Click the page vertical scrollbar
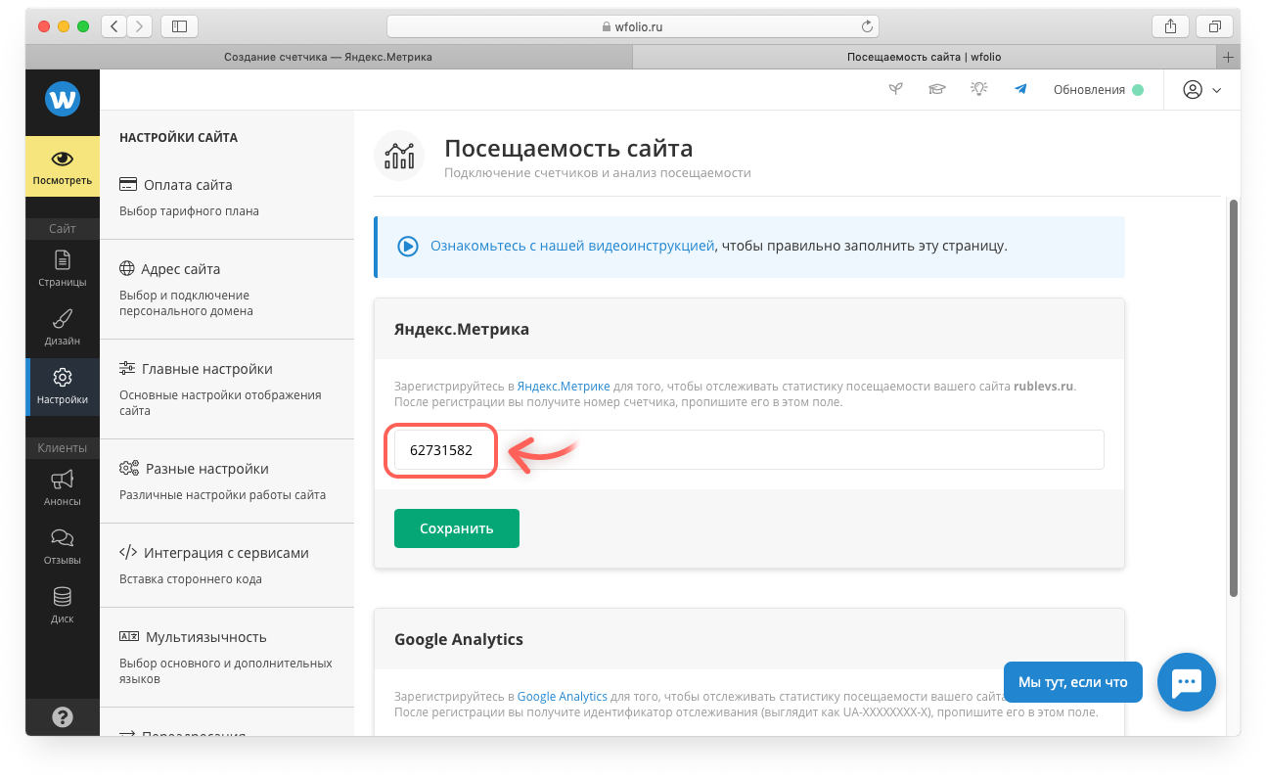1266x779 pixels. 1234,397
